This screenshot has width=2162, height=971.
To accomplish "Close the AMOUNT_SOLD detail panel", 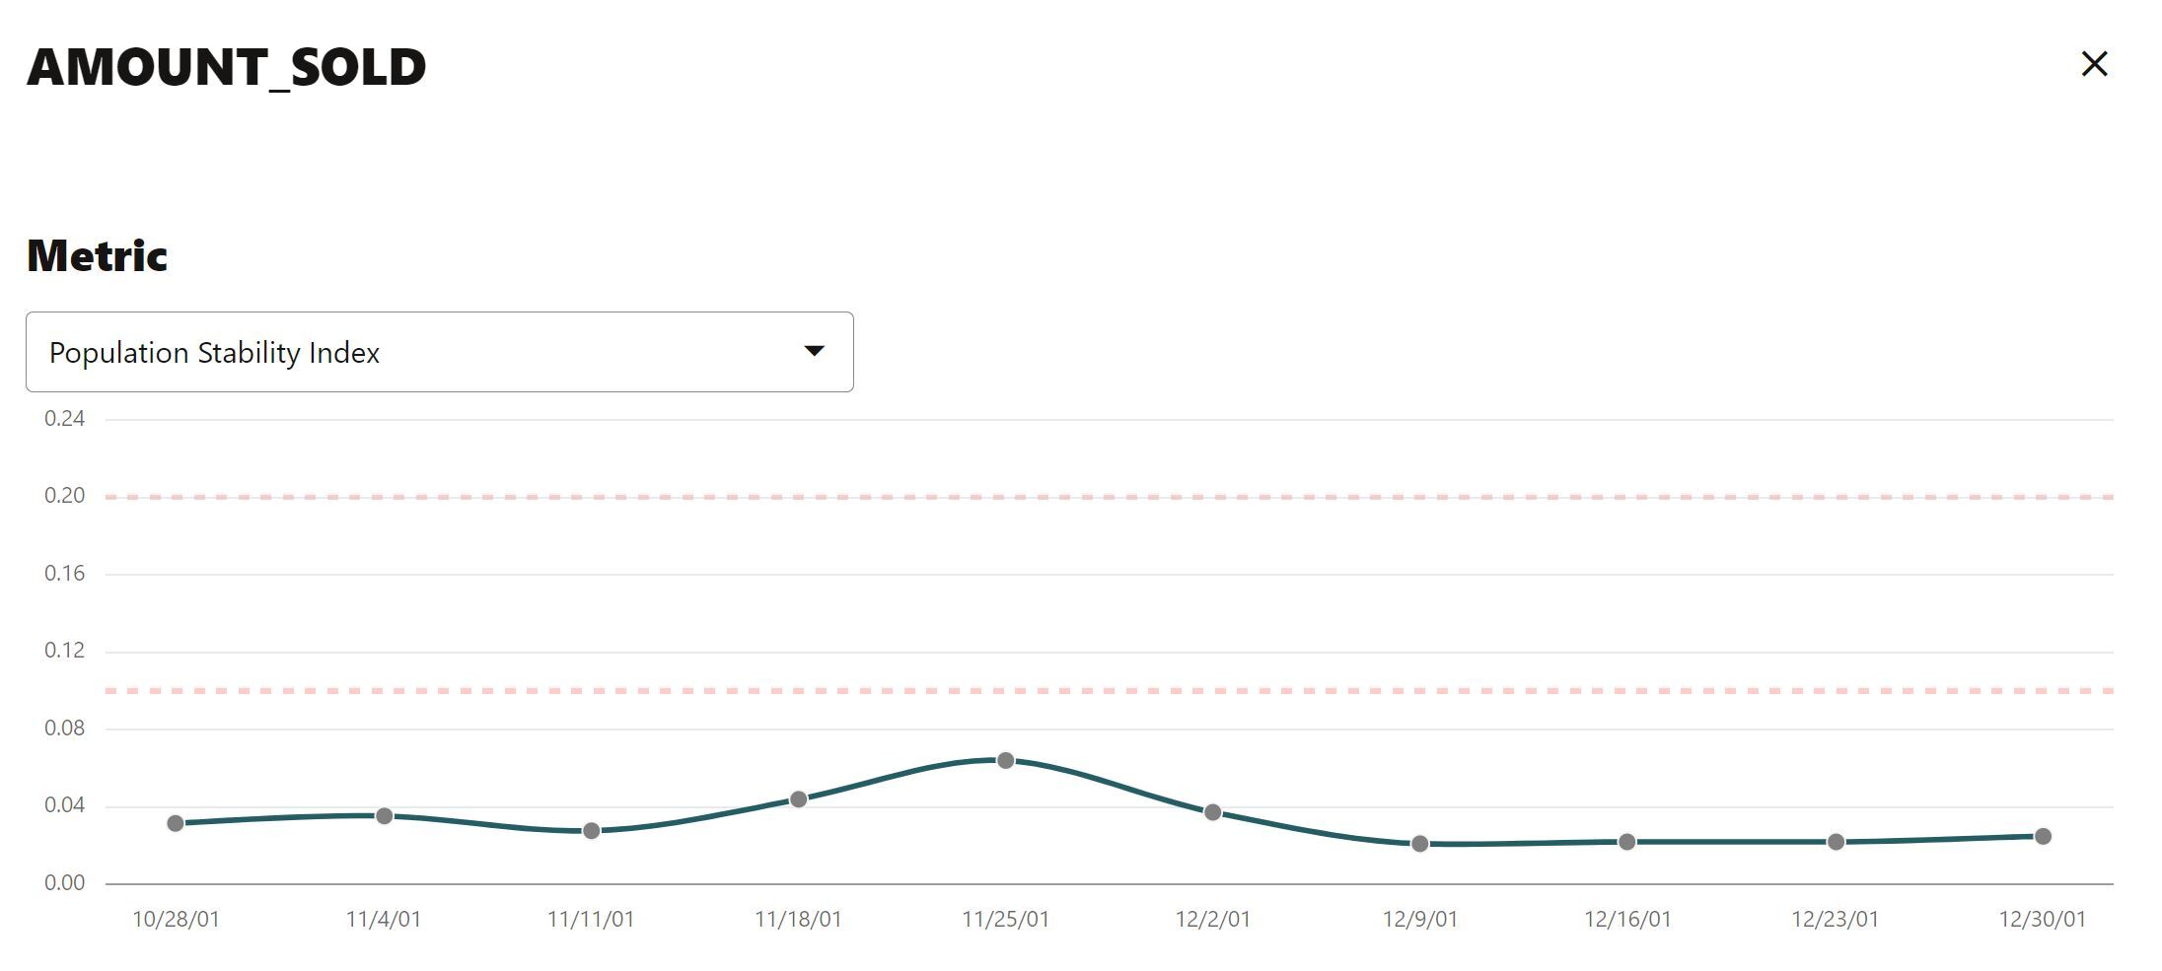I will (x=2094, y=65).
